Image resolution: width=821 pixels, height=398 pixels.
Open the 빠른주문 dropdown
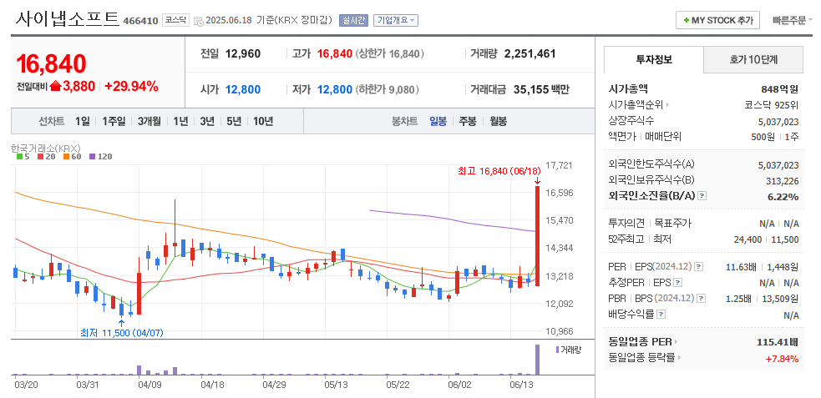pyautogui.click(x=793, y=20)
